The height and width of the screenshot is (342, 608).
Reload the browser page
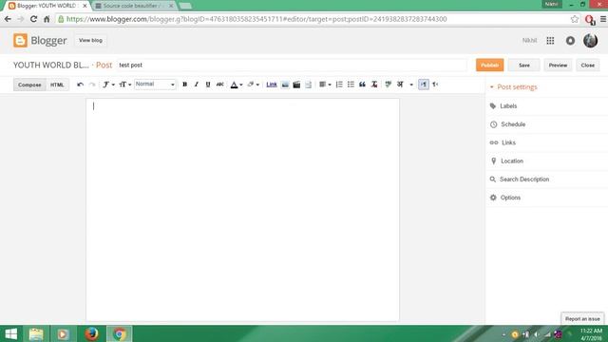[33, 19]
